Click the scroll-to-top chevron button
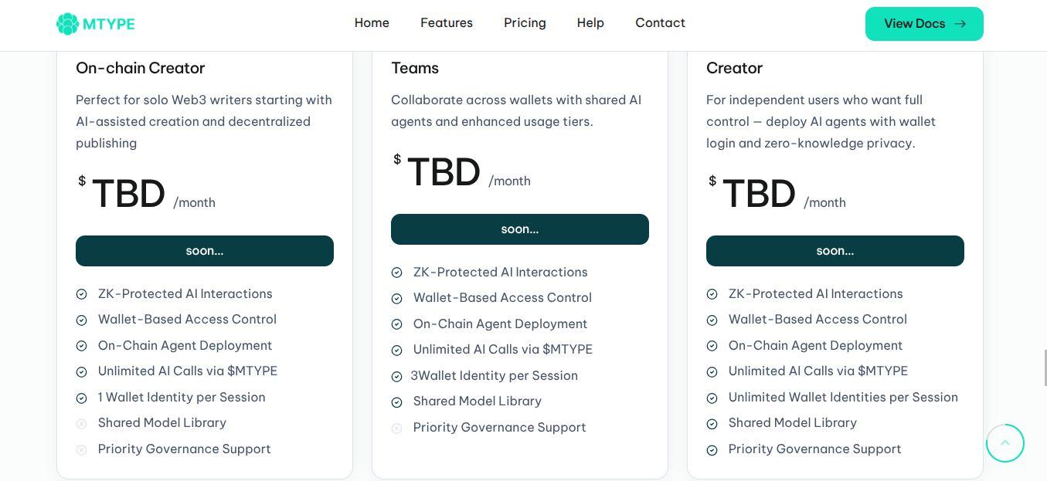The width and height of the screenshot is (1047, 481). tap(1005, 442)
